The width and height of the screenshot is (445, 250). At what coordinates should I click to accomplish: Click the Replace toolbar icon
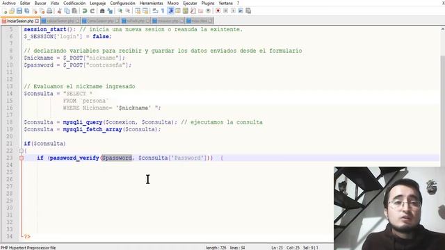point(110,11)
